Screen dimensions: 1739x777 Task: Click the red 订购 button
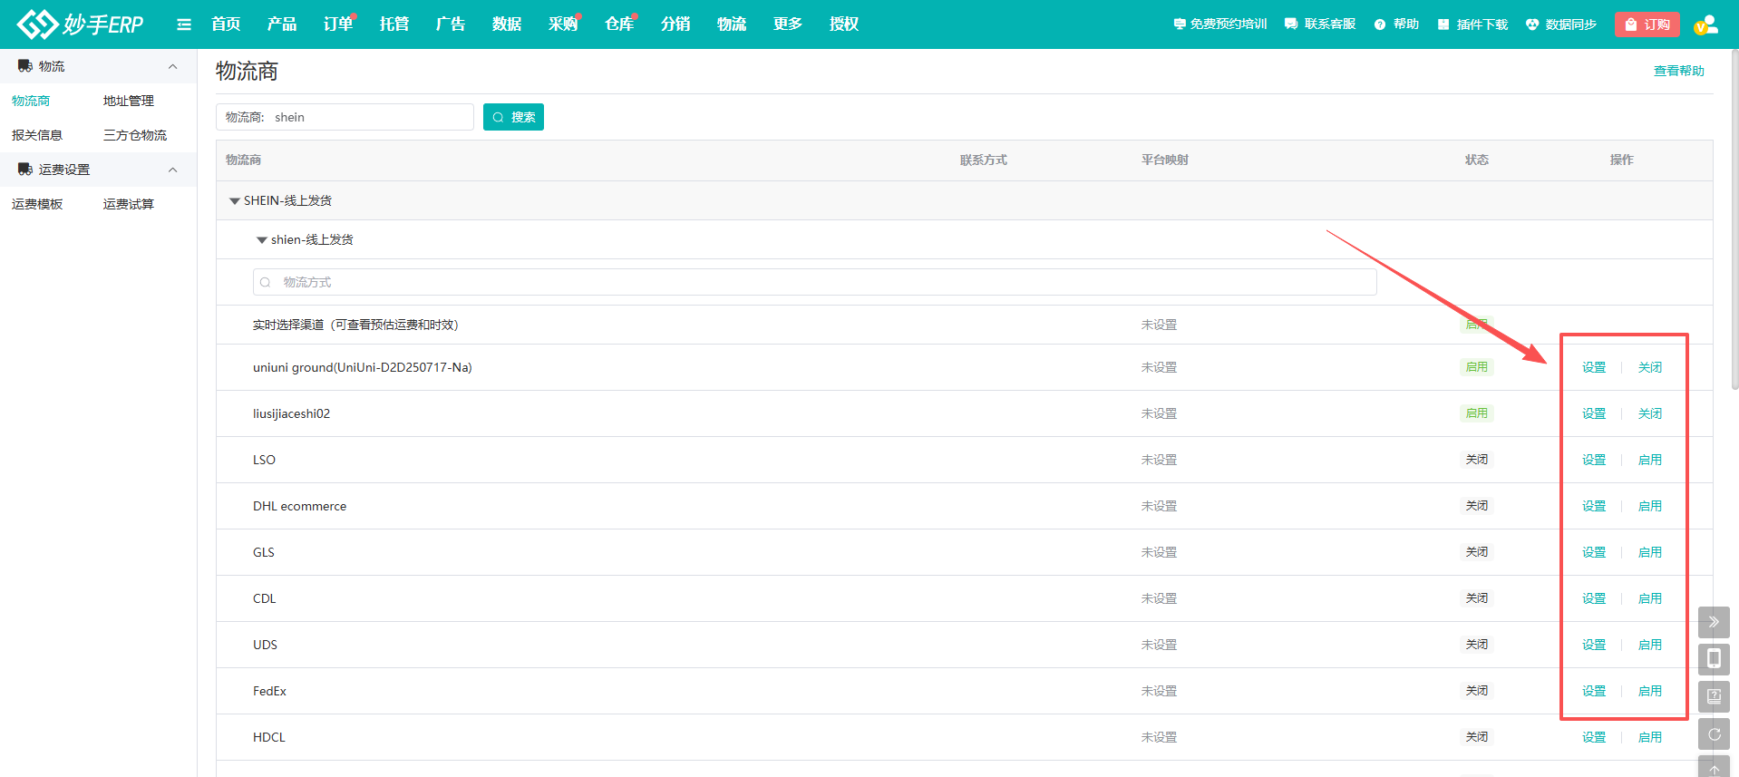pyautogui.click(x=1647, y=24)
